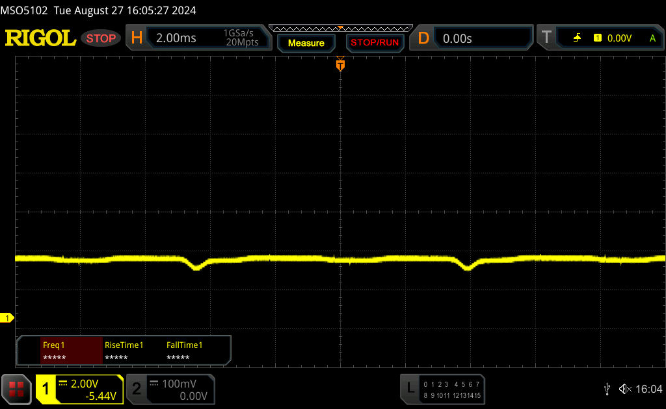
Task: Open the logic analyzer L panel
Action: (410, 388)
